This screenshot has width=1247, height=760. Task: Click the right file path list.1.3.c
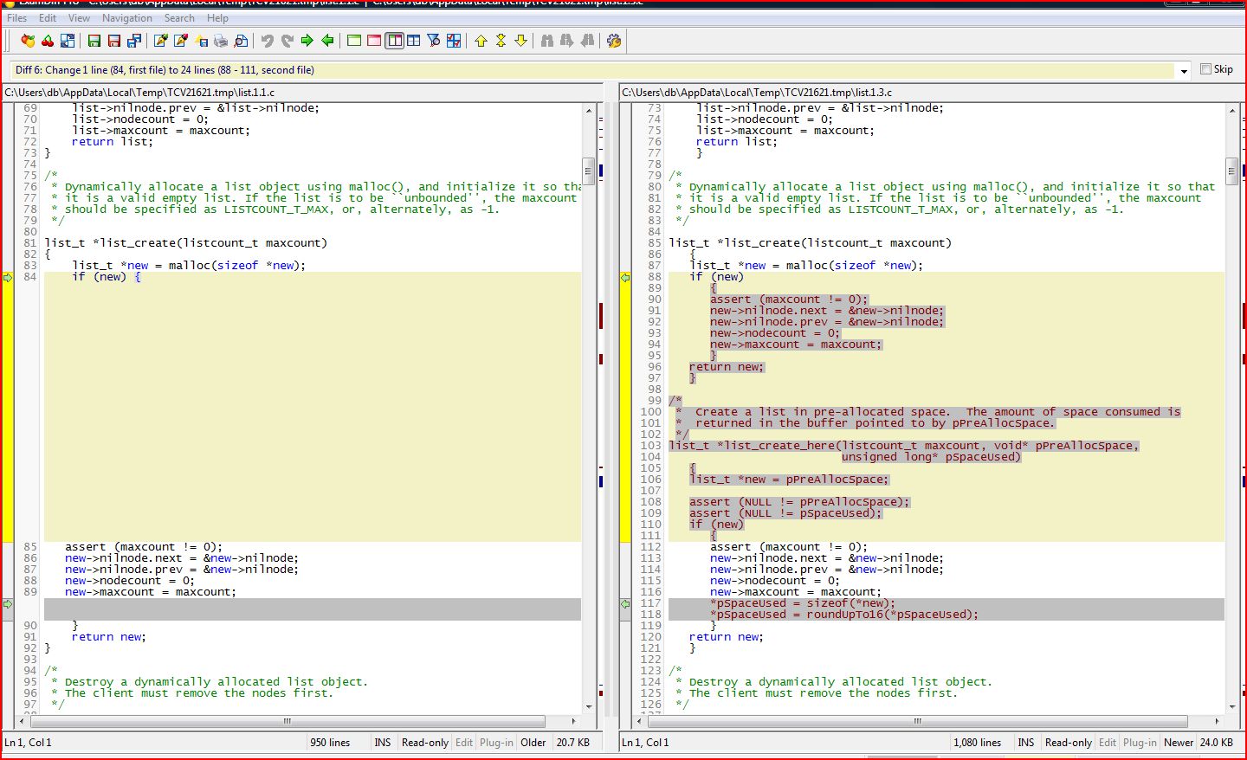757,92
